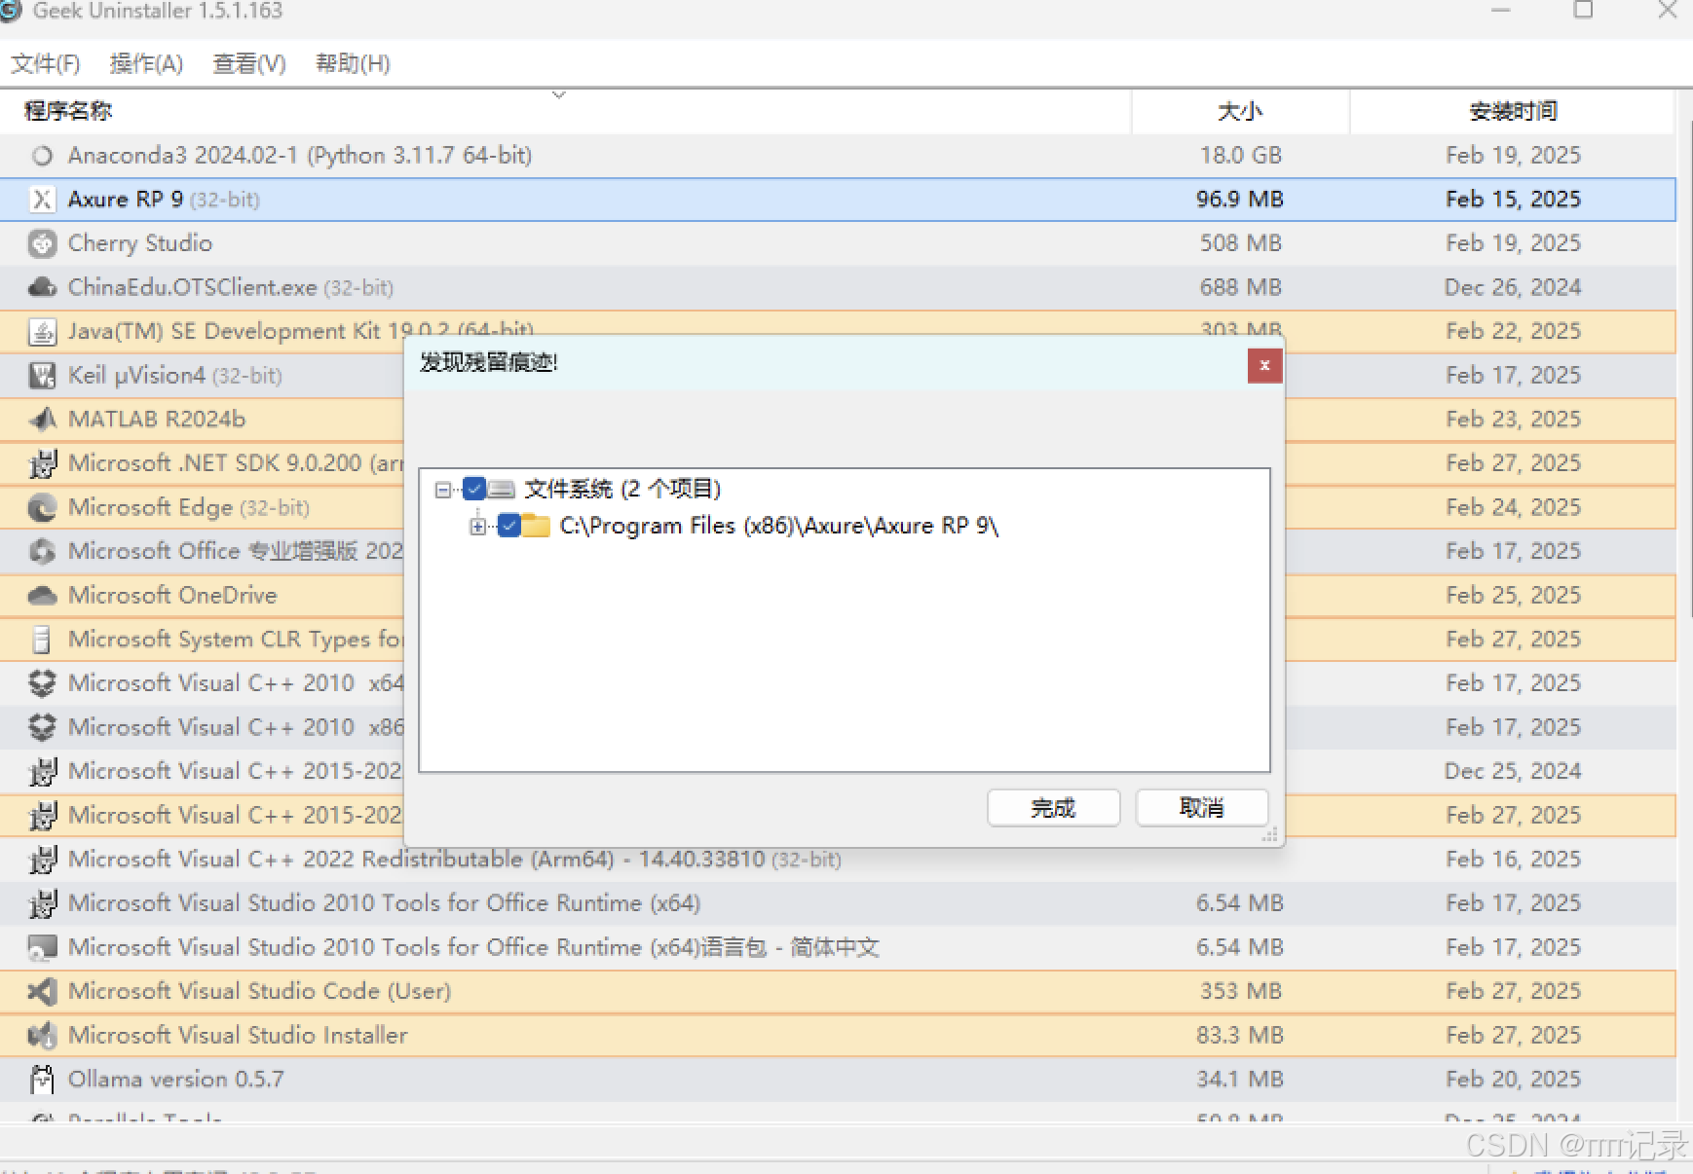Open the 文件(F) menu

[x=46, y=64]
